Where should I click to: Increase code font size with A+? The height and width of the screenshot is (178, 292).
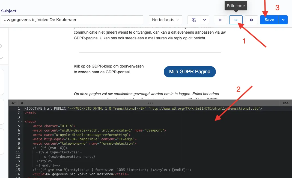[14, 103]
